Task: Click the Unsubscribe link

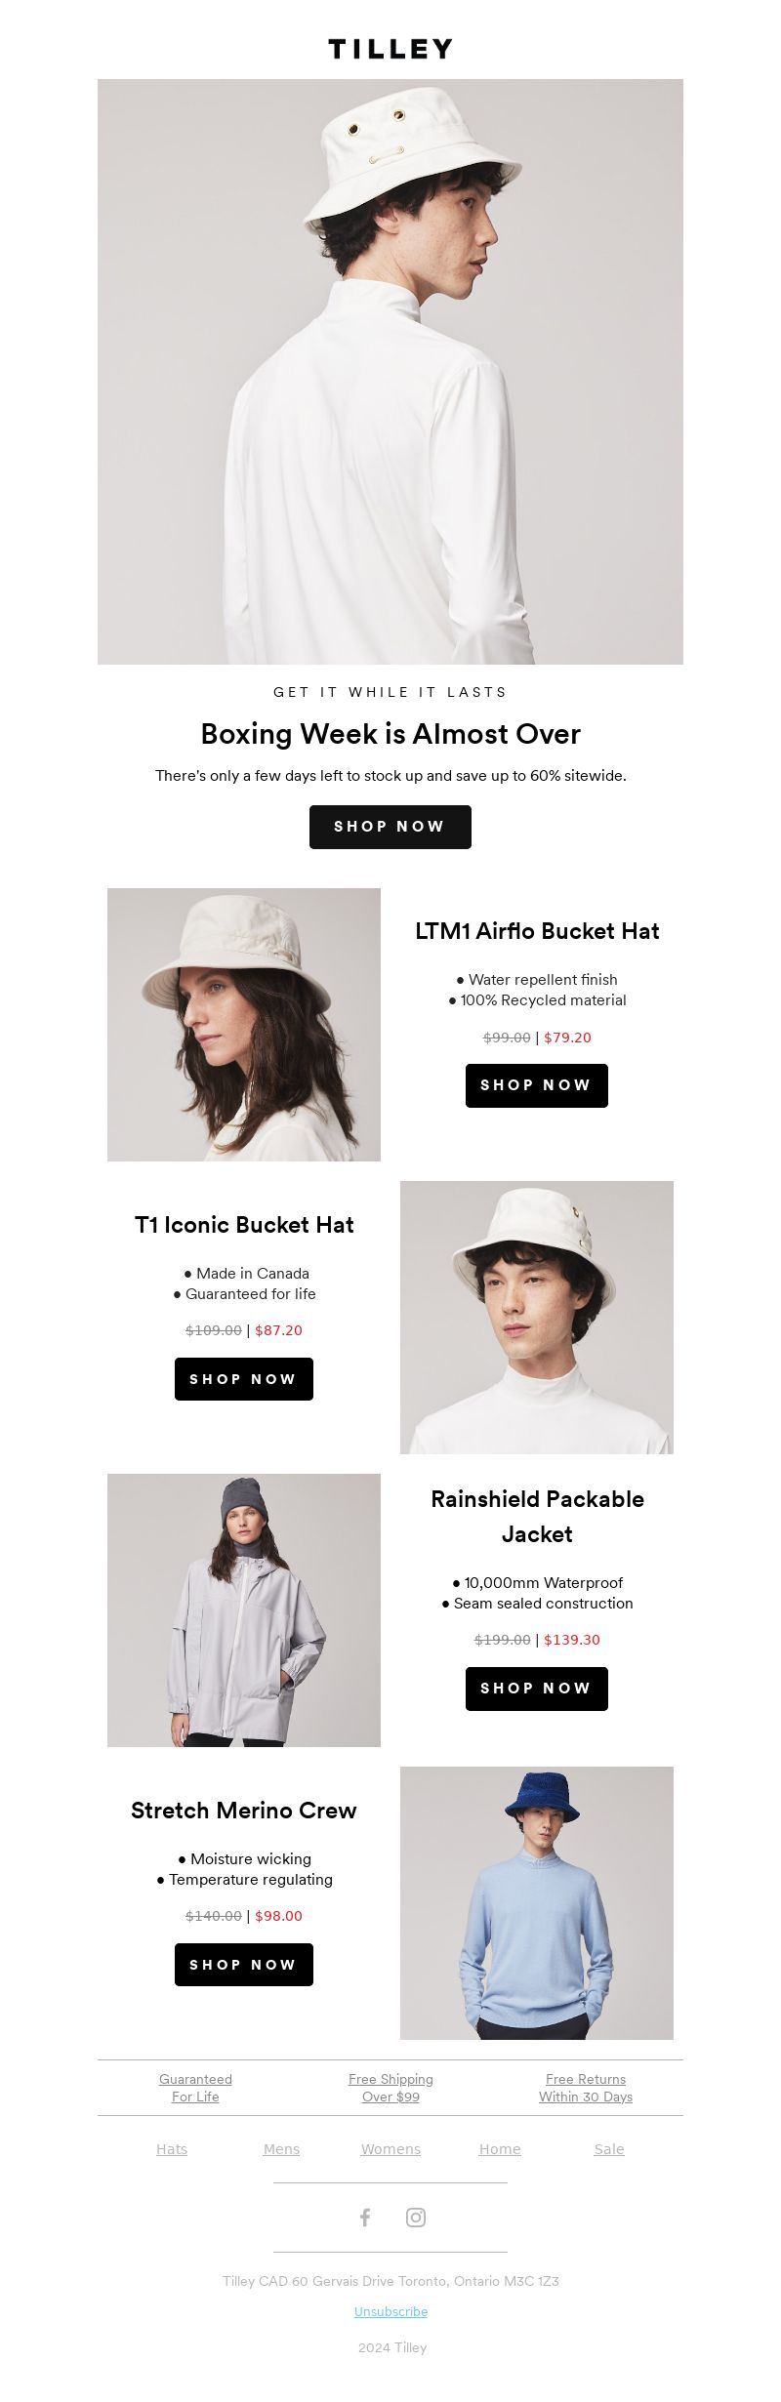Action: 390,2311
